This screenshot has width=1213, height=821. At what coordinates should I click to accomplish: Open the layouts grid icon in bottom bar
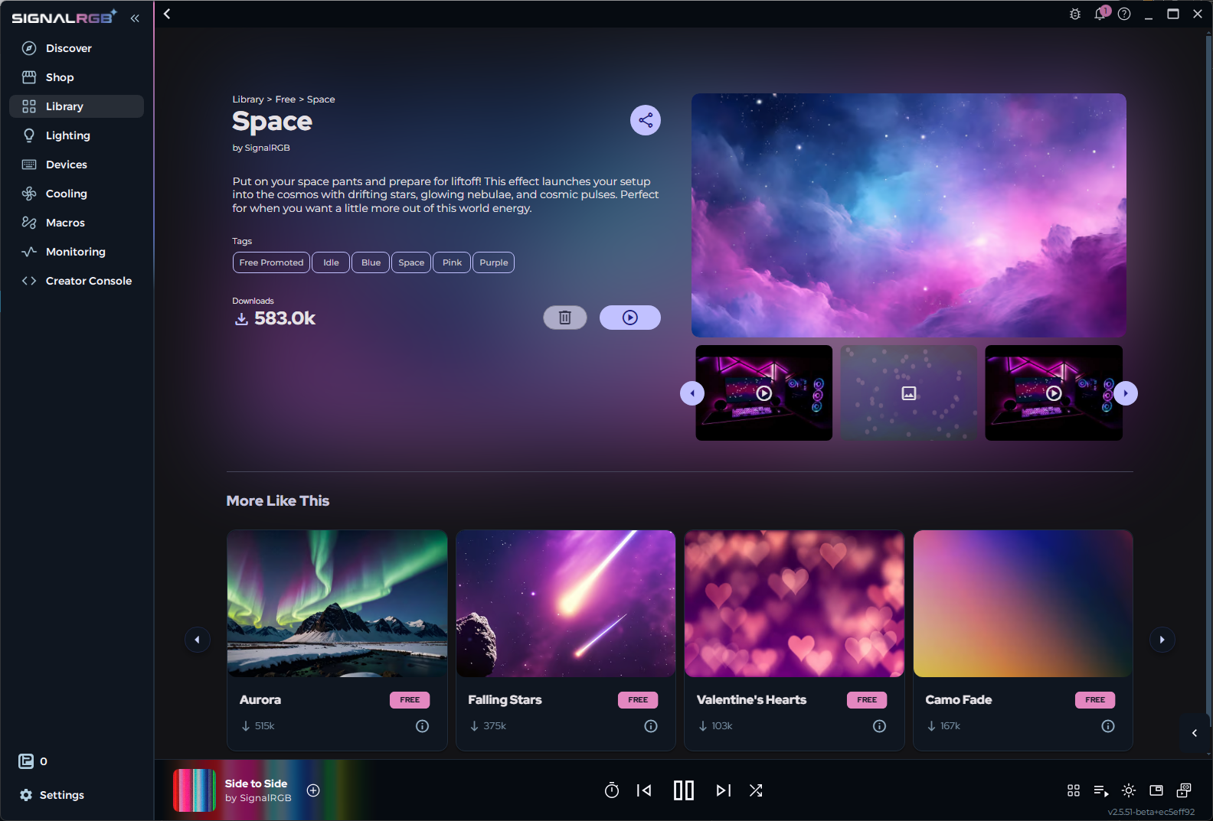click(x=1074, y=790)
